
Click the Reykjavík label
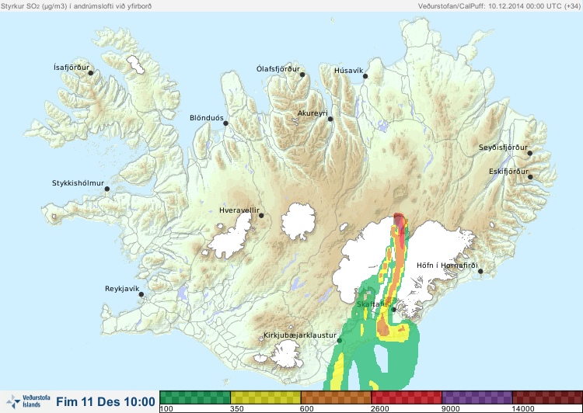tap(122, 289)
